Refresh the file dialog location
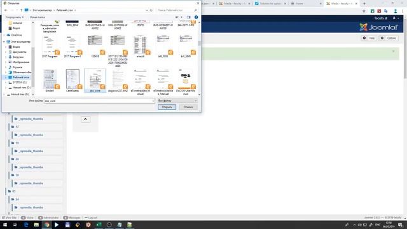 point(151,10)
